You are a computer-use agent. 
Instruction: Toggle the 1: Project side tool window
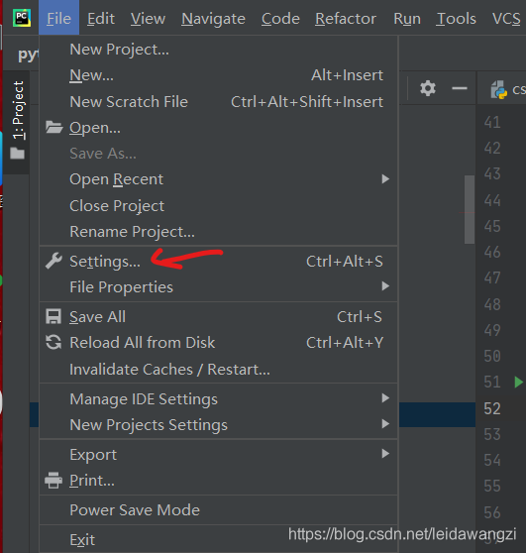click(18, 120)
